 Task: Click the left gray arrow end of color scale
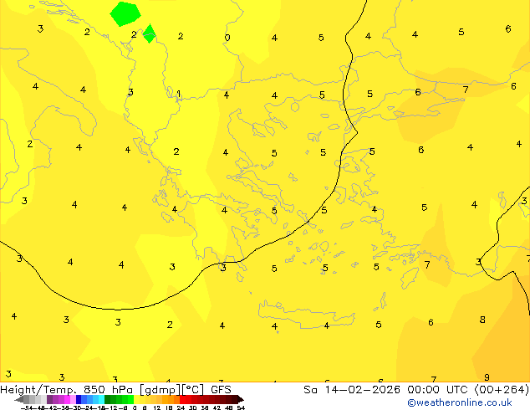click(19, 399)
